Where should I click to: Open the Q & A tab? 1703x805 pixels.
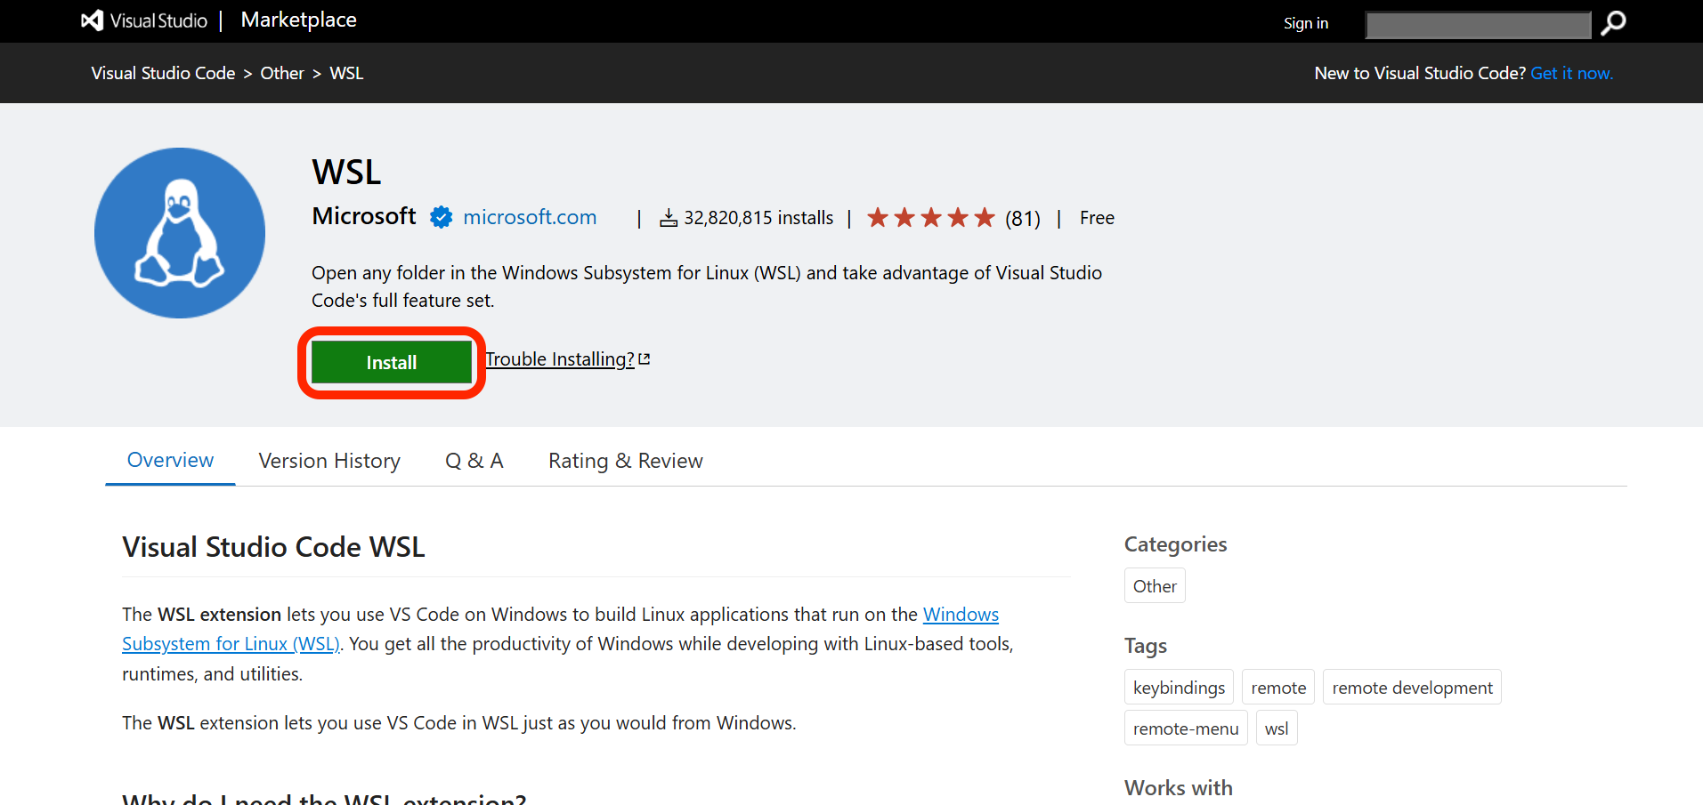pyautogui.click(x=474, y=460)
